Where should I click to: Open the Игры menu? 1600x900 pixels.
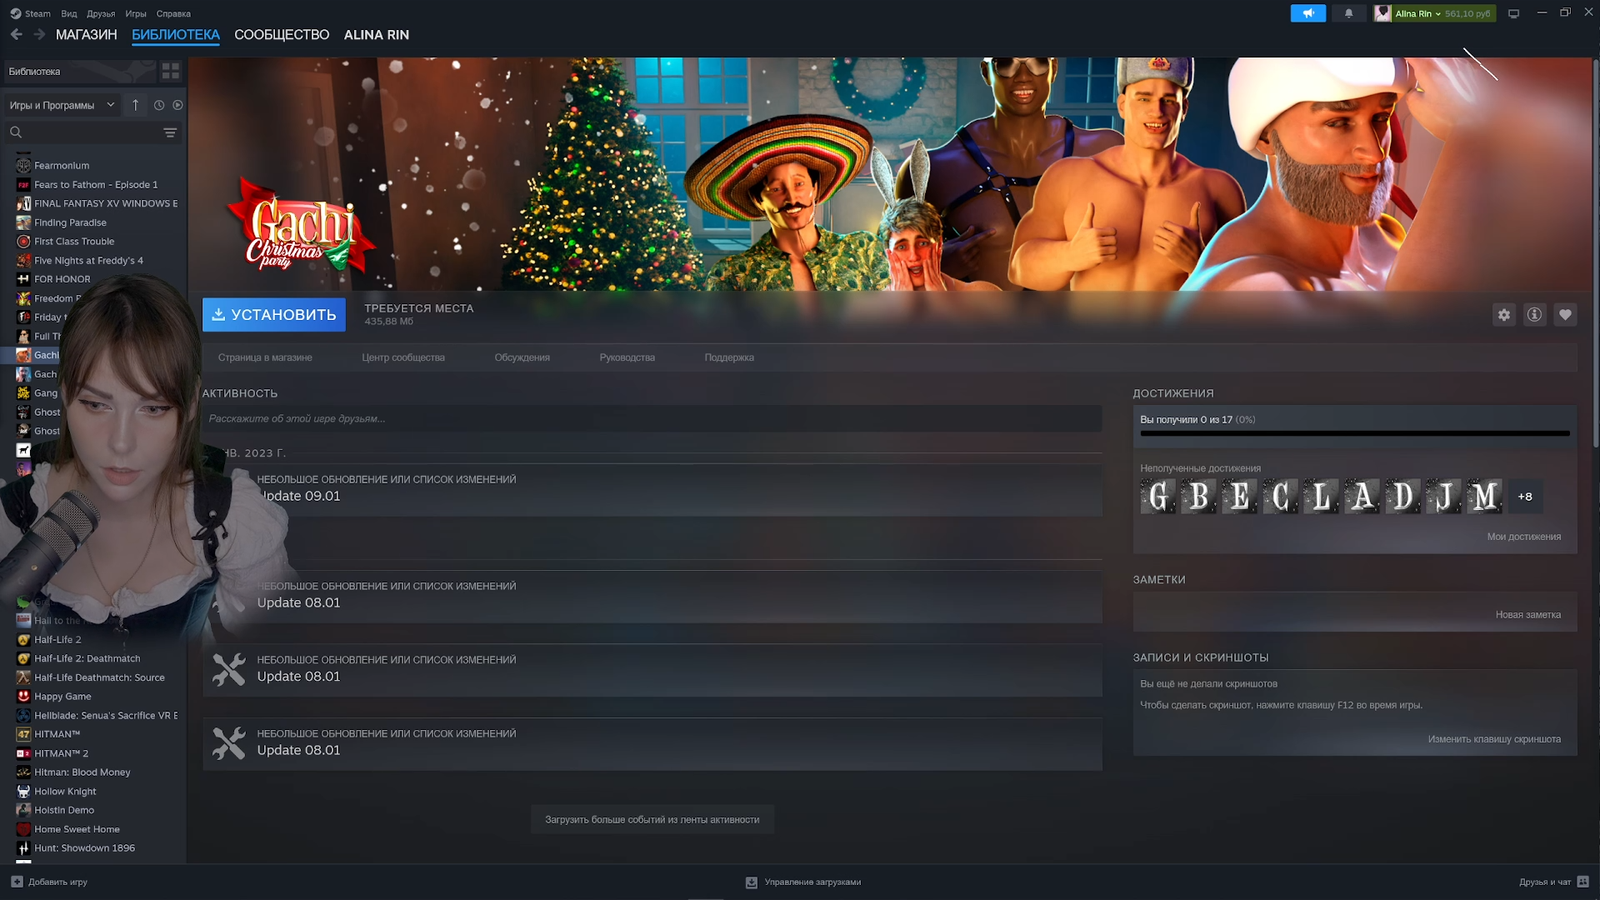click(x=135, y=13)
